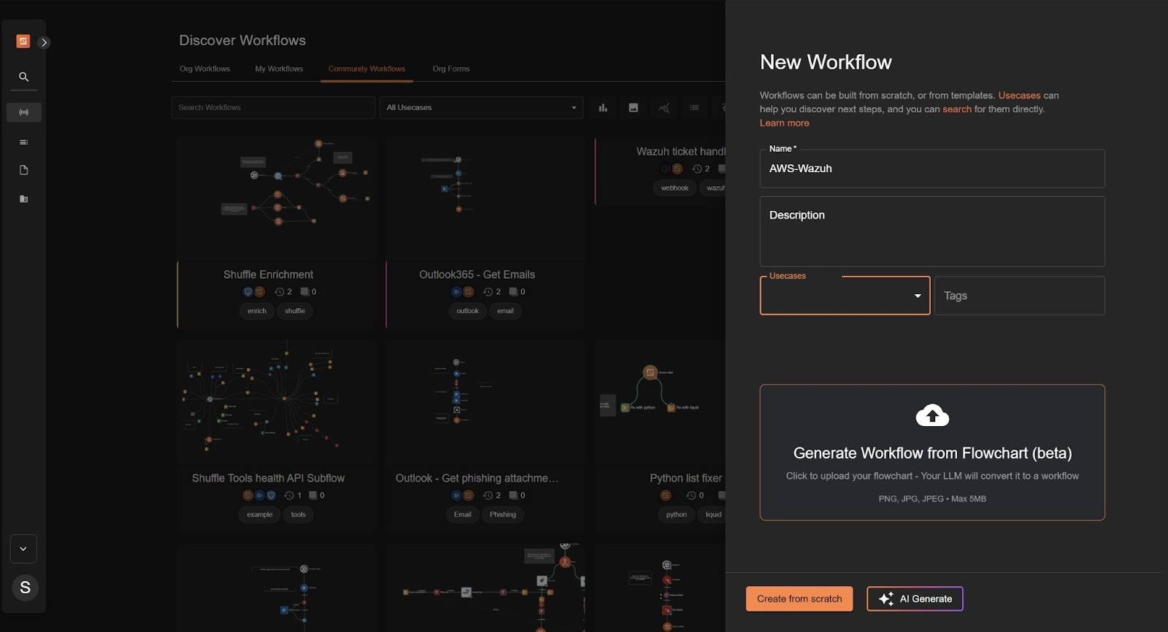Click the history icon under Outlook365 - Get Emails
Viewport: 1168px width, 632px height.
[x=488, y=292]
